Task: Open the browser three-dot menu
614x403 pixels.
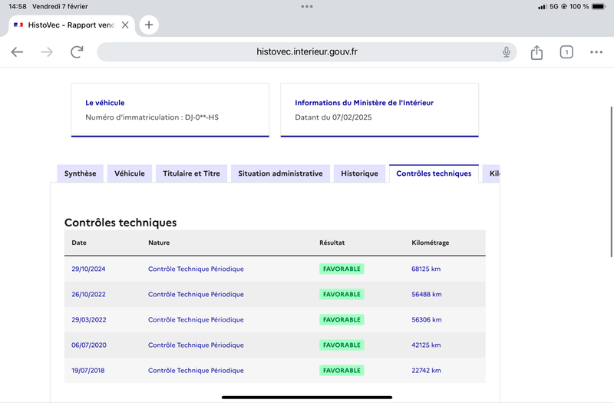Action: point(596,52)
